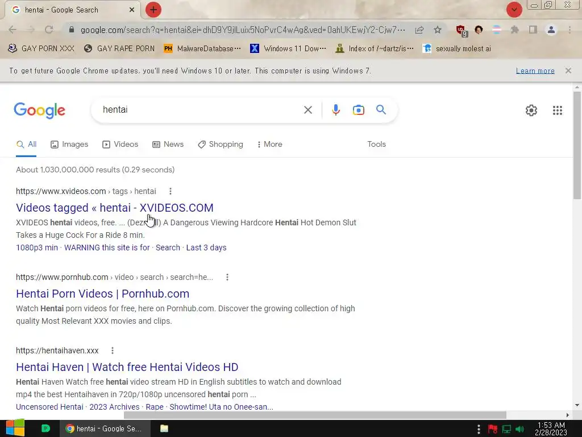Click the browser Back arrow
Image resolution: width=582 pixels, height=437 pixels.
tap(13, 30)
